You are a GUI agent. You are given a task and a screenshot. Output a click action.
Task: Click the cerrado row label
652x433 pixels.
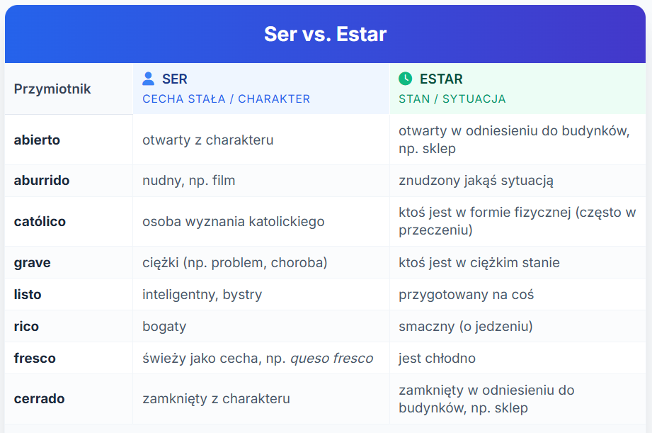(39, 399)
